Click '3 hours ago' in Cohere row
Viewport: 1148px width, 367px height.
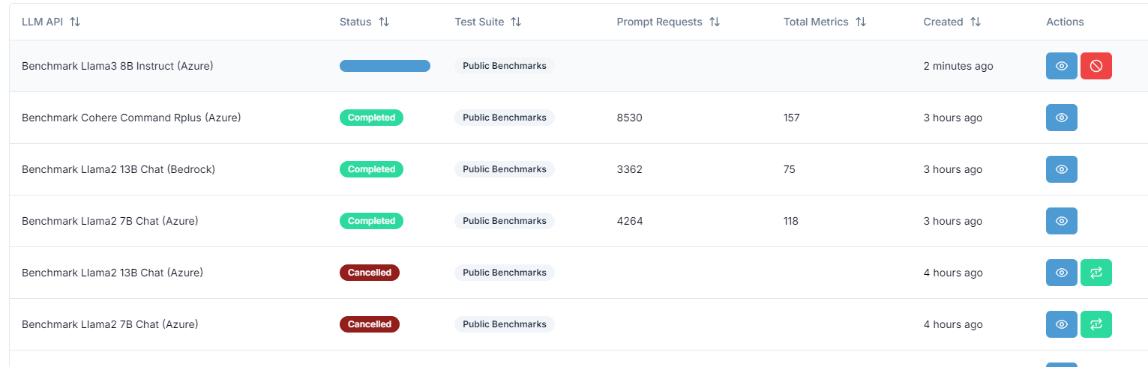[x=953, y=118]
